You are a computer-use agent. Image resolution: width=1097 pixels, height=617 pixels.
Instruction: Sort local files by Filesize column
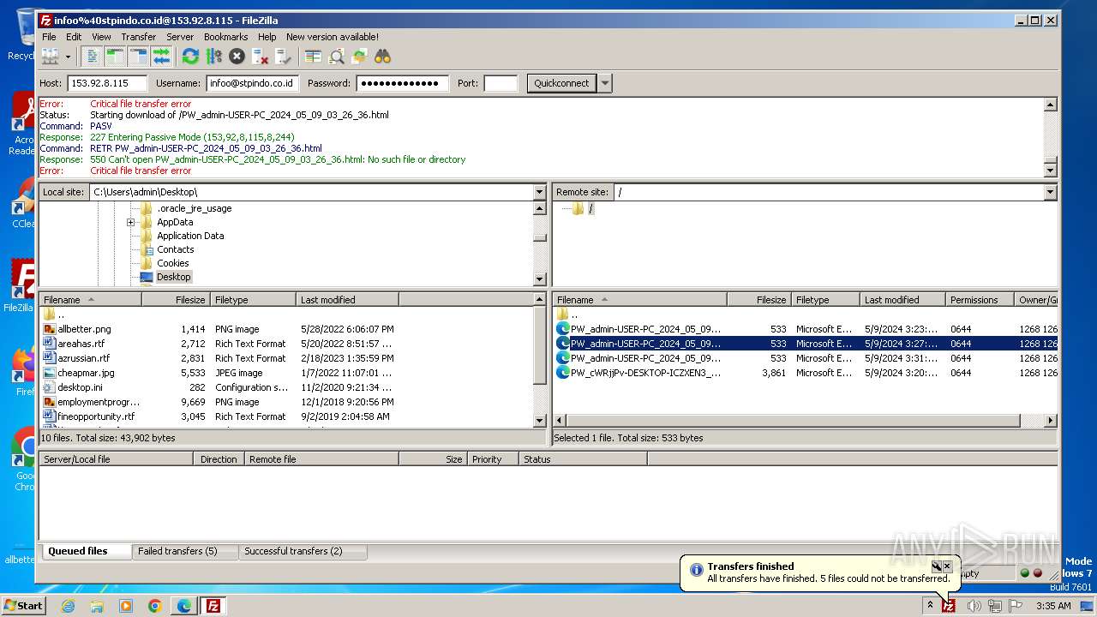coord(176,300)
